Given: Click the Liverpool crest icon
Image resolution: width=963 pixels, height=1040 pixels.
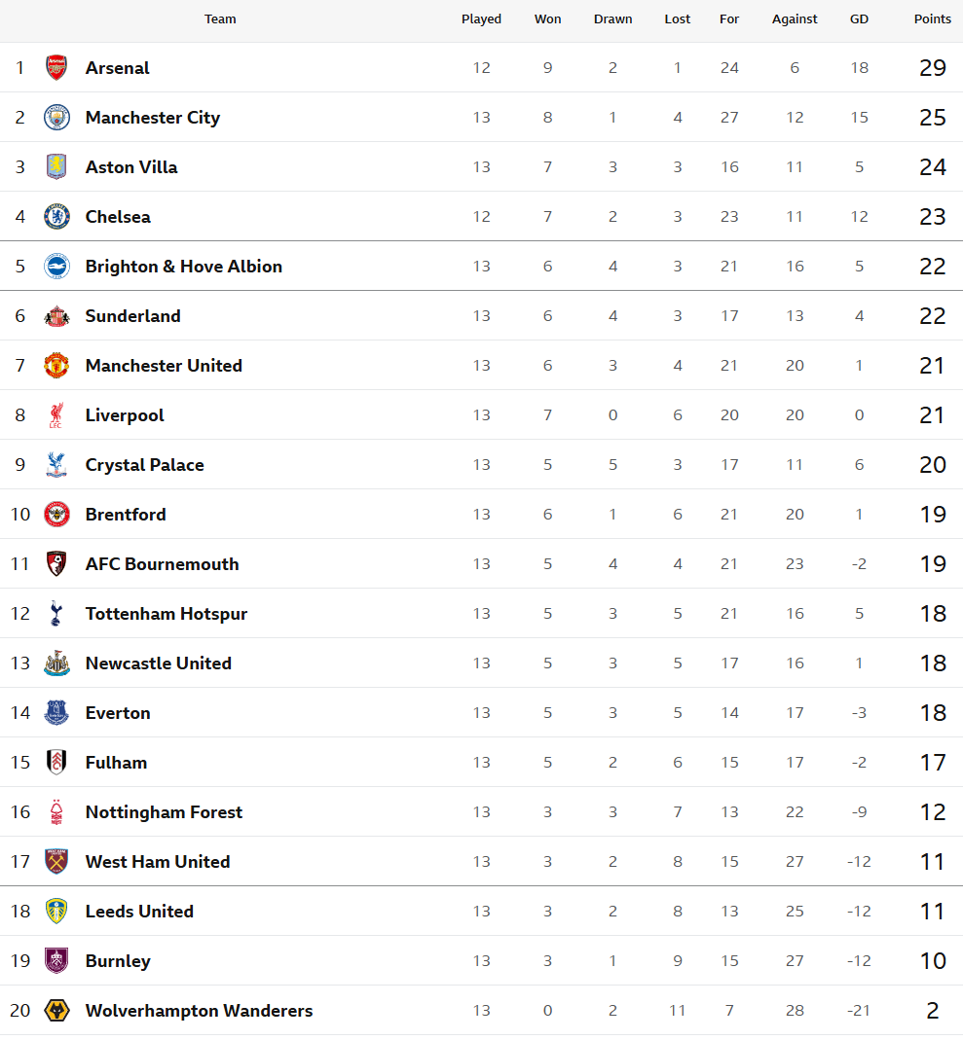Looking at the screenshot, I should point(56,415).
